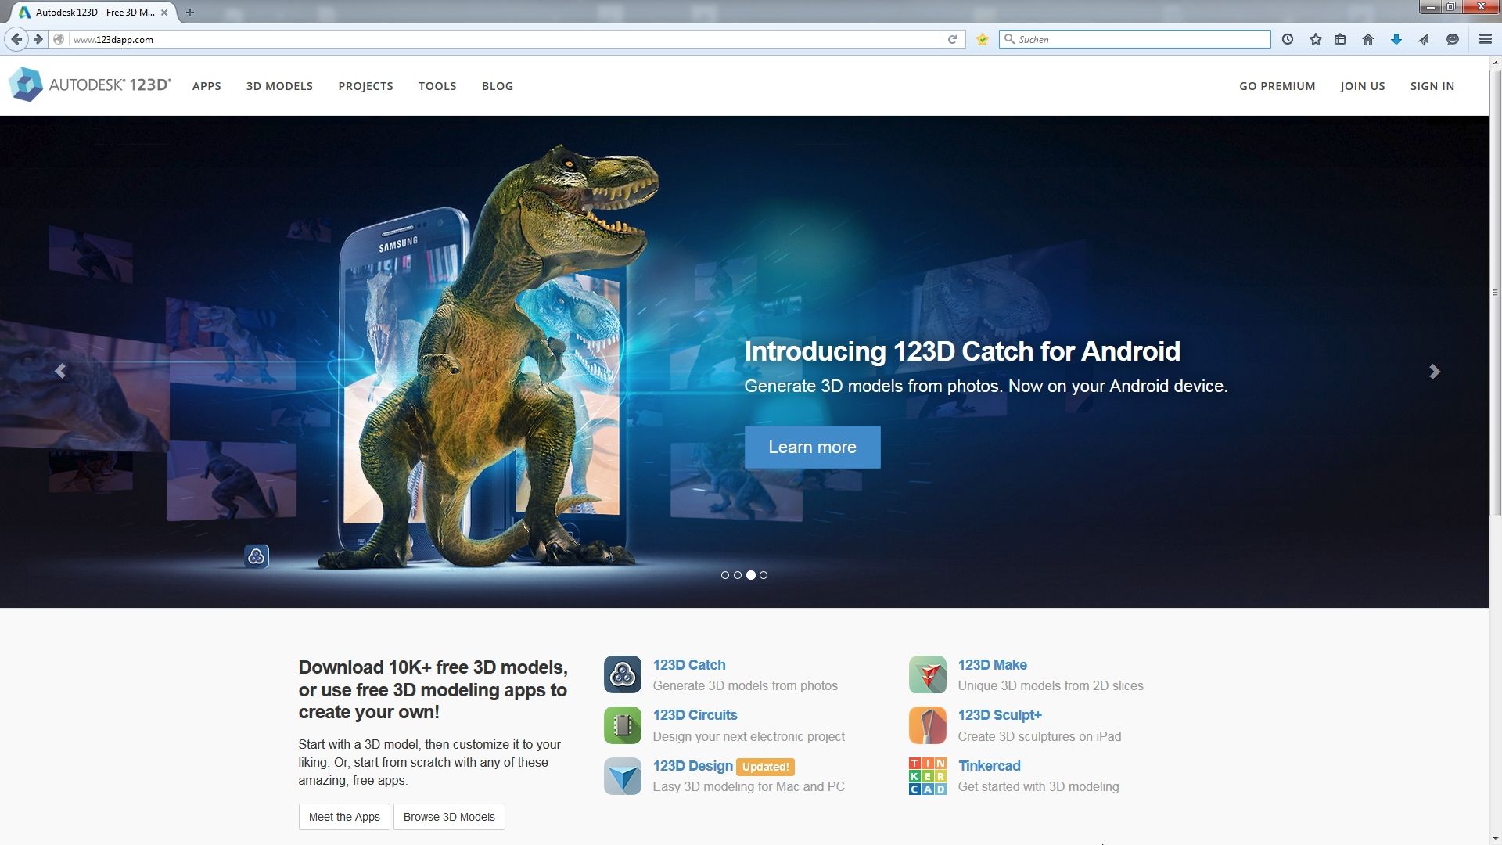
Task: Reload the page with refresh icon
Action: pyautogui.click(x=952, y=39)
